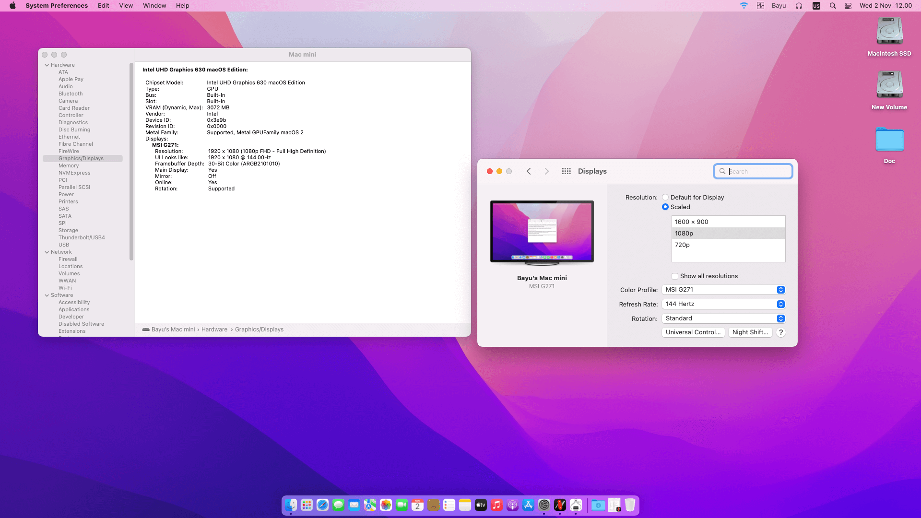
Task: Go back using the left chevron
Action: pyautogui.click(x=529, y=171)
